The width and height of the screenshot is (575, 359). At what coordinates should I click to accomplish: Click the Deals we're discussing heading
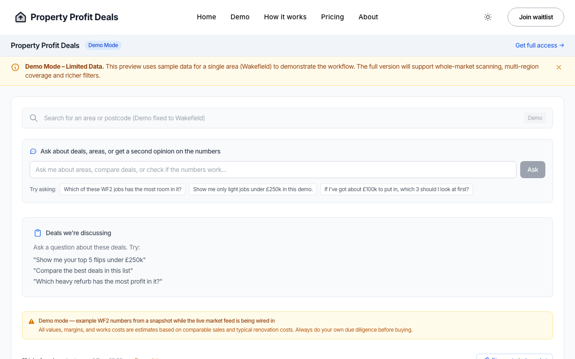point(79,233)
